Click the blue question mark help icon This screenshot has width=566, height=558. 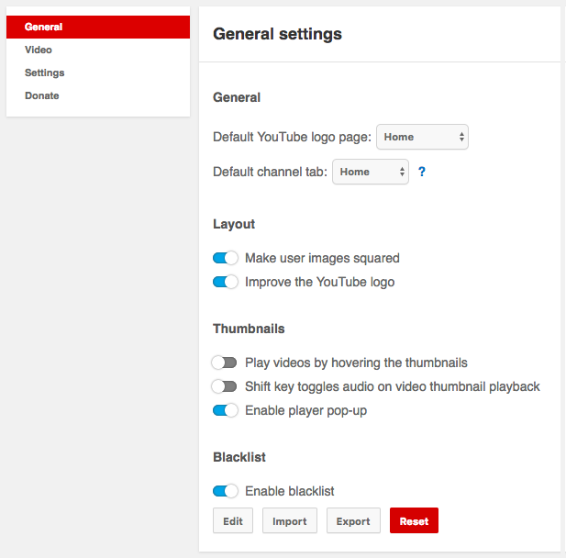click(x=422, y=172)
